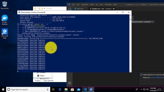Open the Selection menu in VS Code
Image resolution: width=164 pixels, height=92 pixels.
pyautogui.click(x=85, y=5)
